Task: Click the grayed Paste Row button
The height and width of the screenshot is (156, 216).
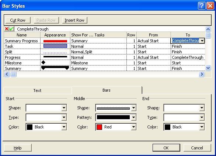Action: point(46,20)
